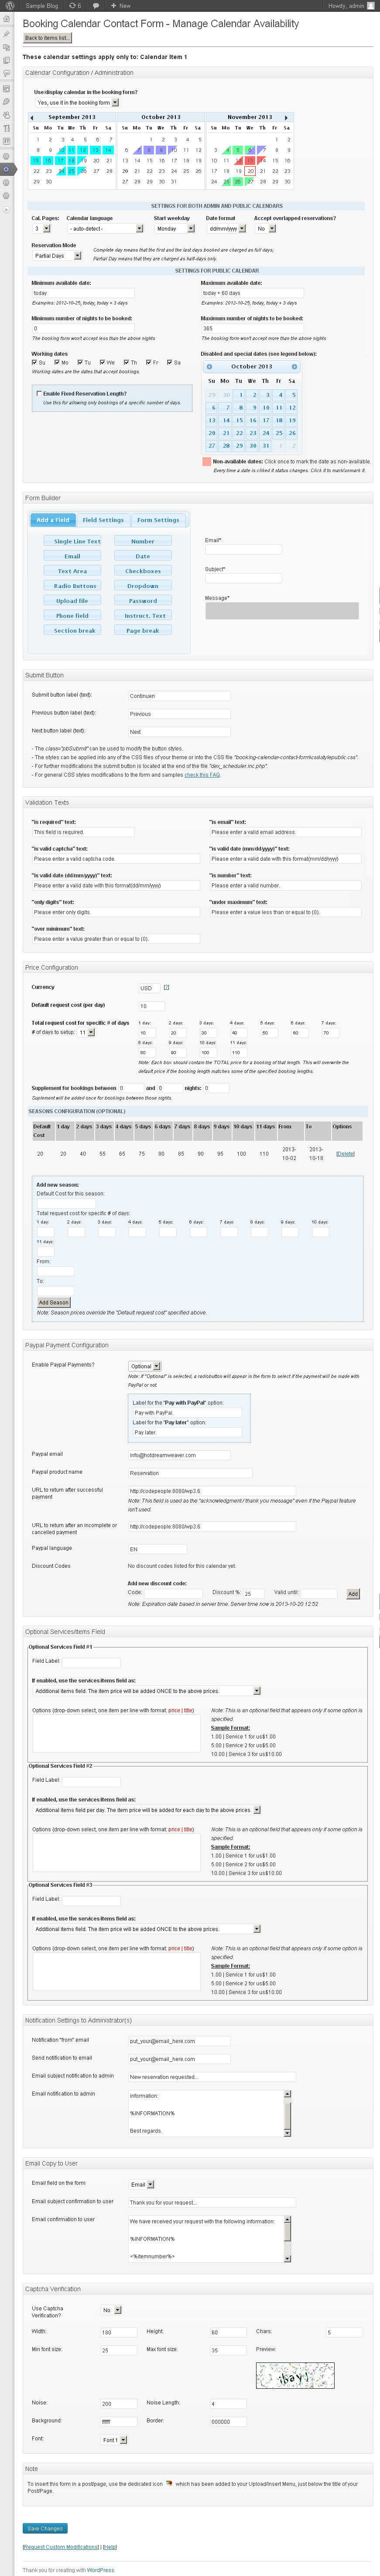Click the Back to items list button
Screen dimensions: 380x2576
[x=47, y=38]
